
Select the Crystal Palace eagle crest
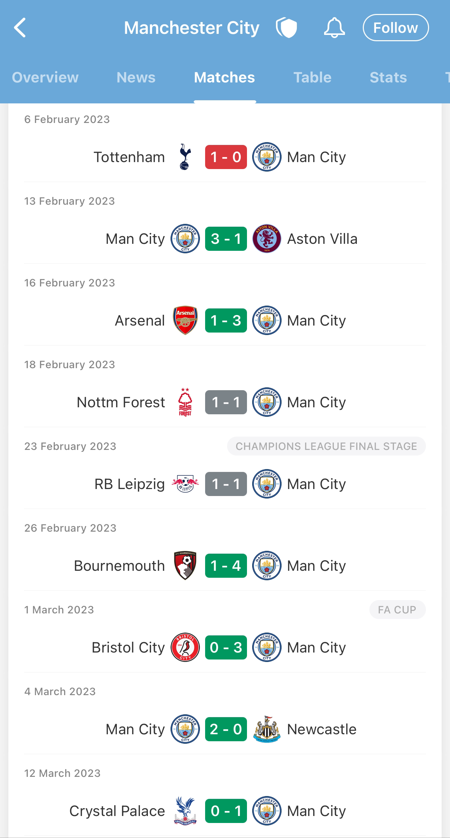(x=185, y=811)
